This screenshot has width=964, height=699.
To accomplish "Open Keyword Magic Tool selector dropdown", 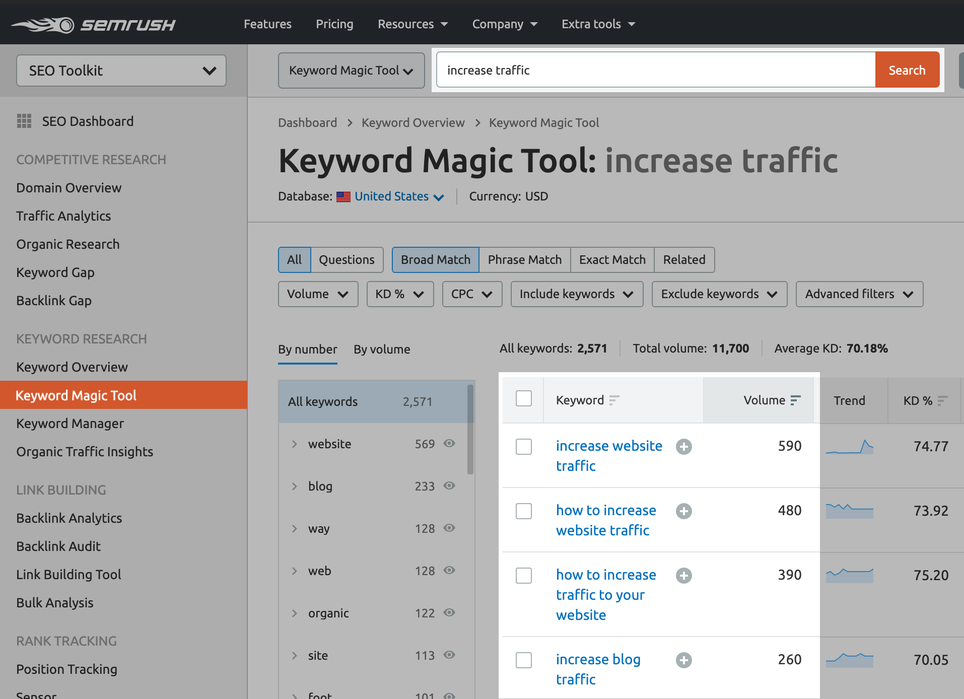I will [351, 71].
